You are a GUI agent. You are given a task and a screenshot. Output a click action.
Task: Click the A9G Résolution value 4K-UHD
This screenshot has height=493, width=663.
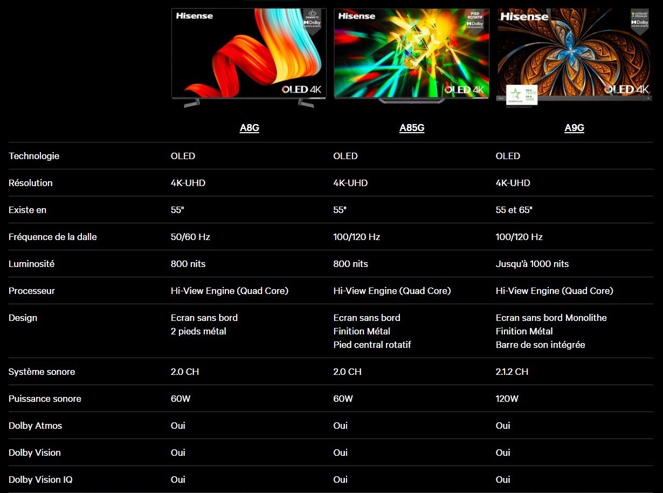513,183
